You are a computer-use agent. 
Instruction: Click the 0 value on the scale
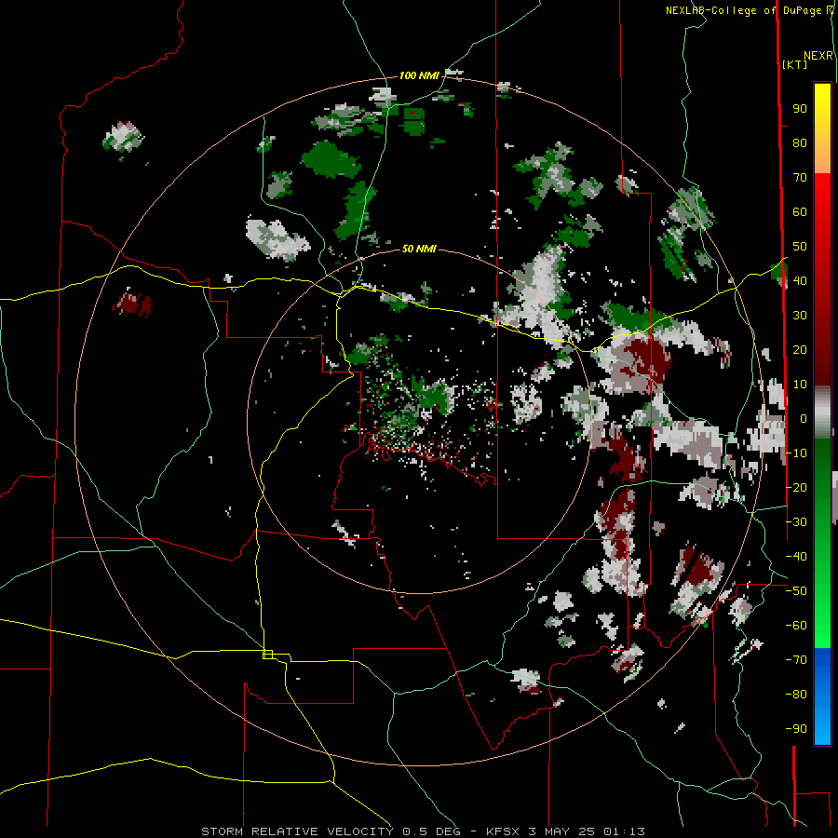click(804, 419)
